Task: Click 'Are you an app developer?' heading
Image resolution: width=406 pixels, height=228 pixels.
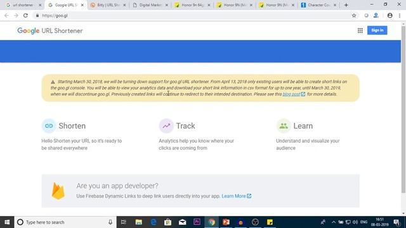Action: click(x=117, y=186)
